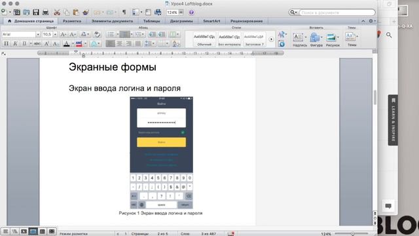Toggle bold formatting button
The image size is (419, 236).
[x=6, y=44]
